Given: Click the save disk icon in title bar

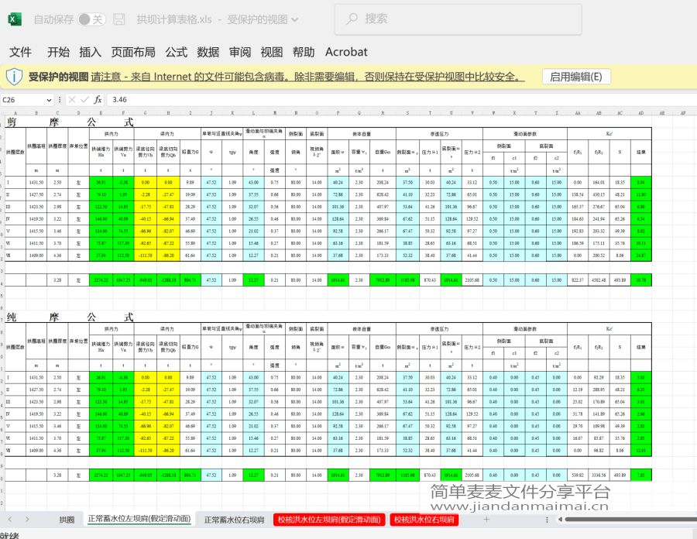Looking at the screenshot, I should pyautogui.click(x=118, y=19).
